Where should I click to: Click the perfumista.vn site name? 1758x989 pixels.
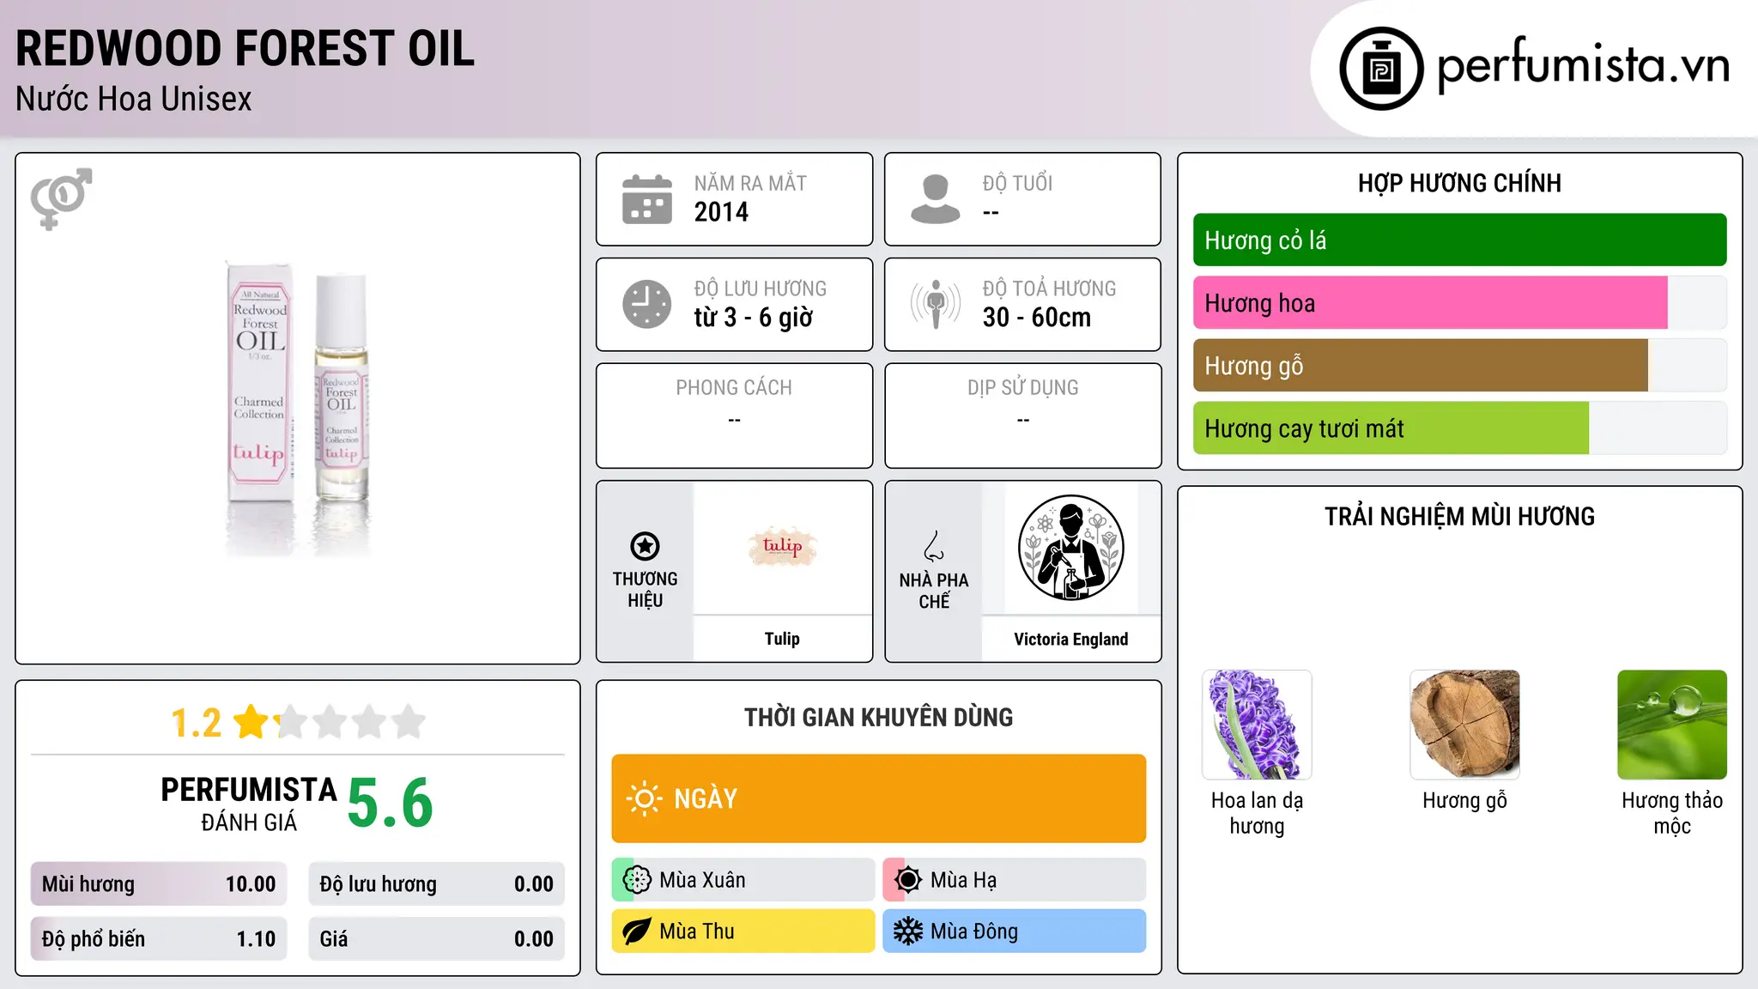pyautogui.click(x=1583, y=65)
